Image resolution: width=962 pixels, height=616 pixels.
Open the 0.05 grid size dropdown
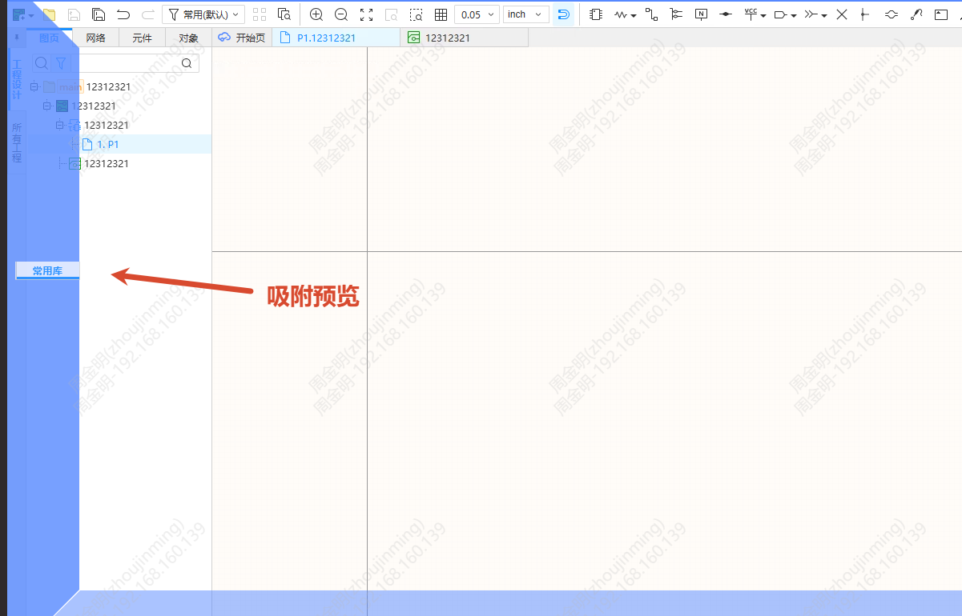[477, 14]
